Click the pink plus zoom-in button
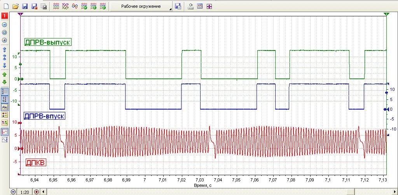 point(4,40)
